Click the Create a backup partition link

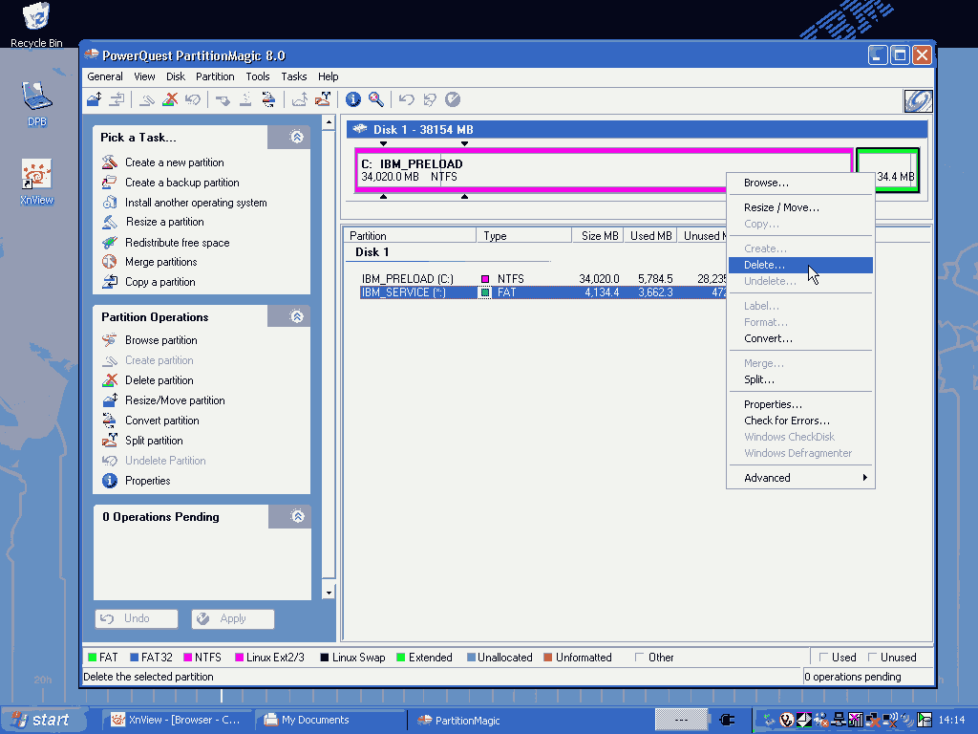pos(181,183)
